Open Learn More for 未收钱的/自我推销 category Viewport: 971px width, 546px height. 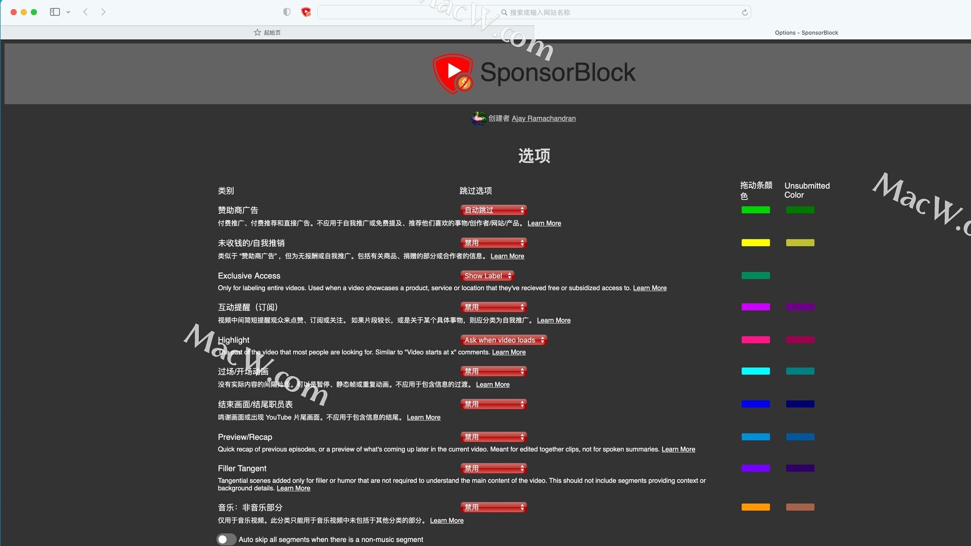[507, 256]
